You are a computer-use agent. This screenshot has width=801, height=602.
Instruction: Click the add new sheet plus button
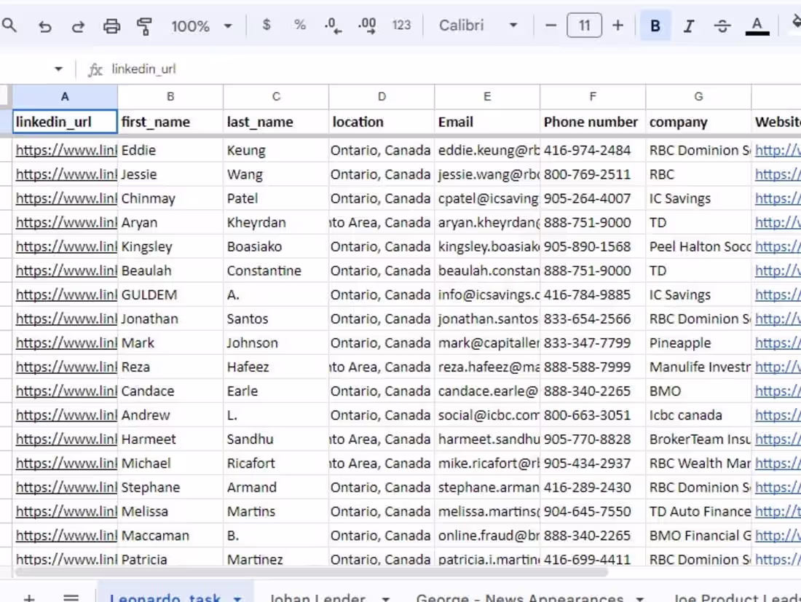(28, 596)
